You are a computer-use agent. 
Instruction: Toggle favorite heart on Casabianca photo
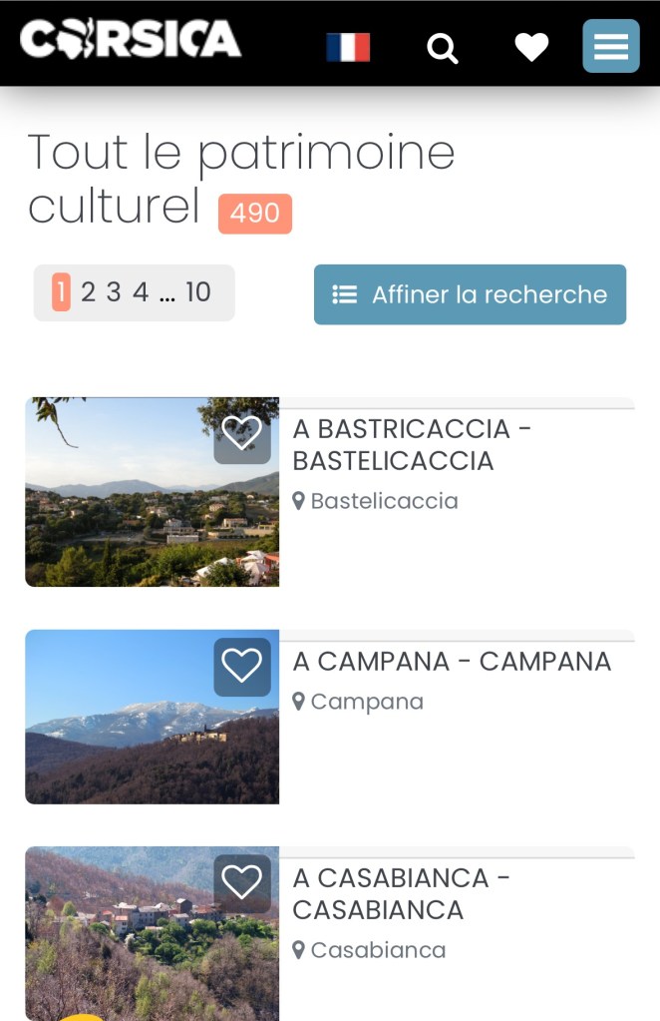(x=241, y=882)
